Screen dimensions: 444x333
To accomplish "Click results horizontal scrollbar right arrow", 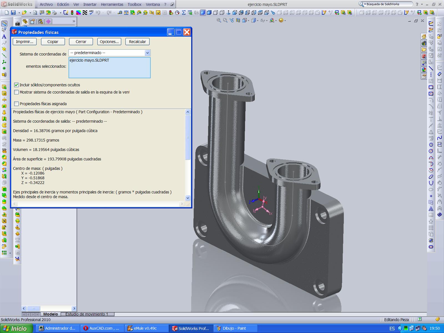I will (182, 204).
